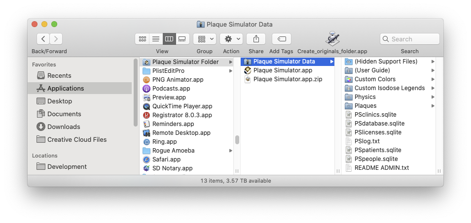Switch to gallery view

pos(182,39)
